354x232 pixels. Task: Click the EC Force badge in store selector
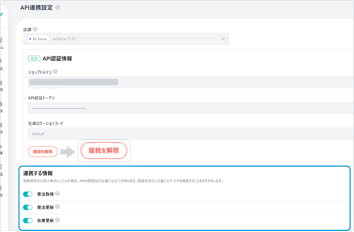click(x=38, y=39)
